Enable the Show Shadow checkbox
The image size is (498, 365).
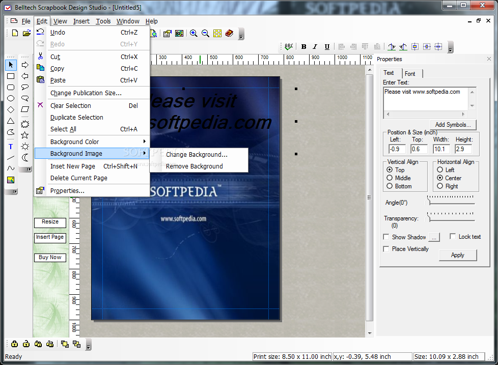point(386,237)
